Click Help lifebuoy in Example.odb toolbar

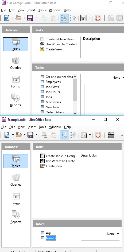[x=98, y=135]
